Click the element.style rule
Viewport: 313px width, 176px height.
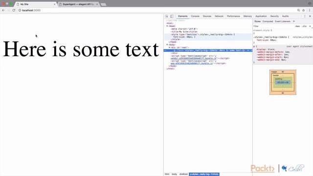pos(263,30)
